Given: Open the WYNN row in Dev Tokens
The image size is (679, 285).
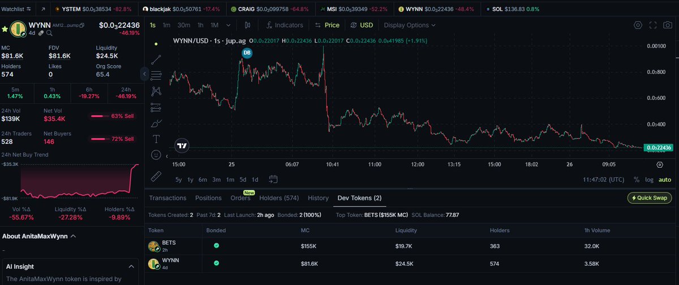Looking at the screenshot, I should pyautogui.click(x=411, y=264).
